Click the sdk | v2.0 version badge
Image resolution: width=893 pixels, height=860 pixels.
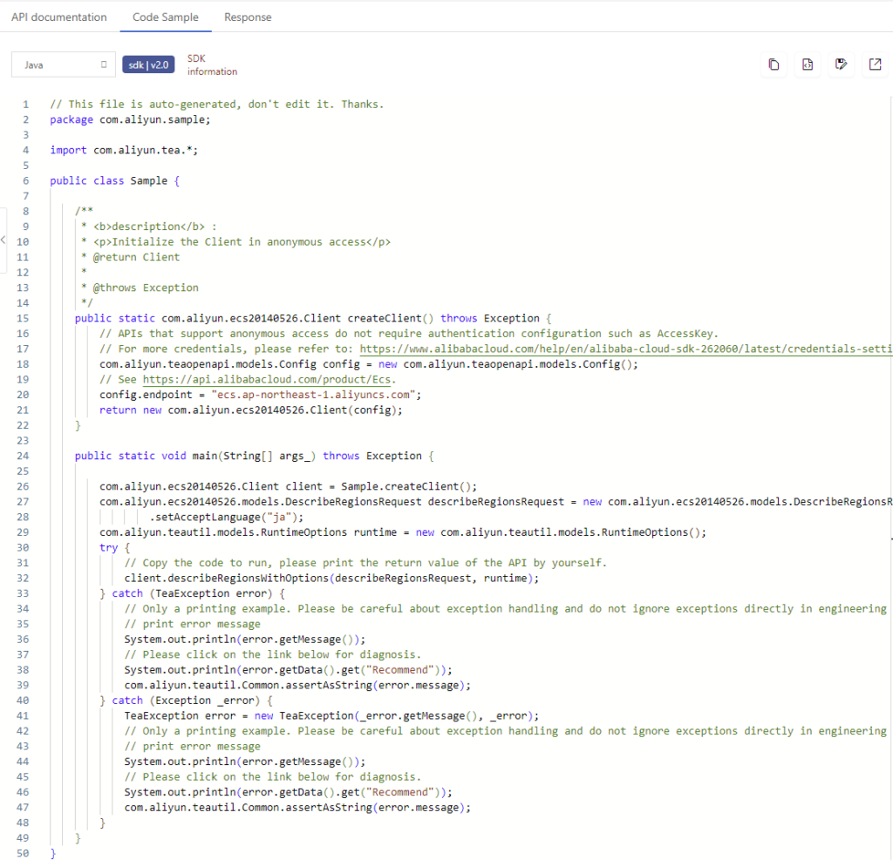pyautogui.click(x=148, y=64)
